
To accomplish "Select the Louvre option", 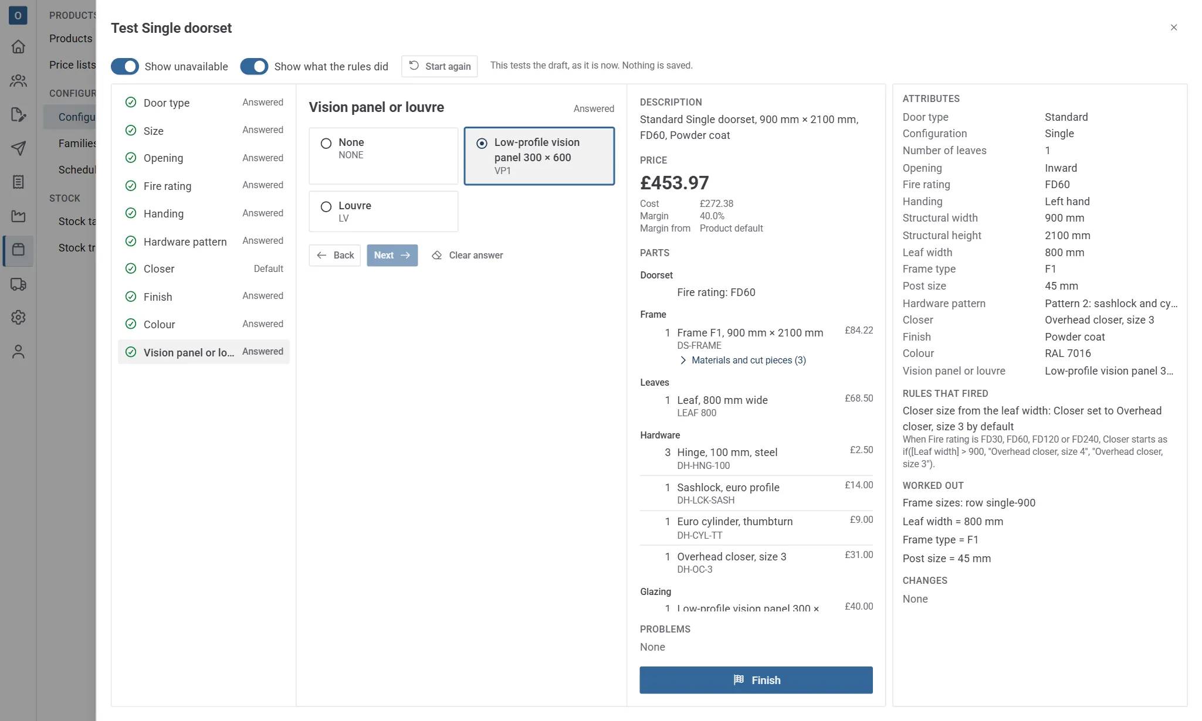I will point(384,211).
